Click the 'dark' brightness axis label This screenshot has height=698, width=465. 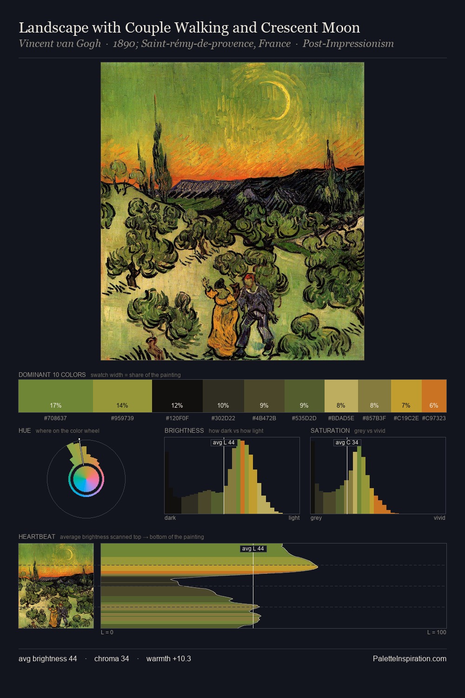tap(170, 518)
